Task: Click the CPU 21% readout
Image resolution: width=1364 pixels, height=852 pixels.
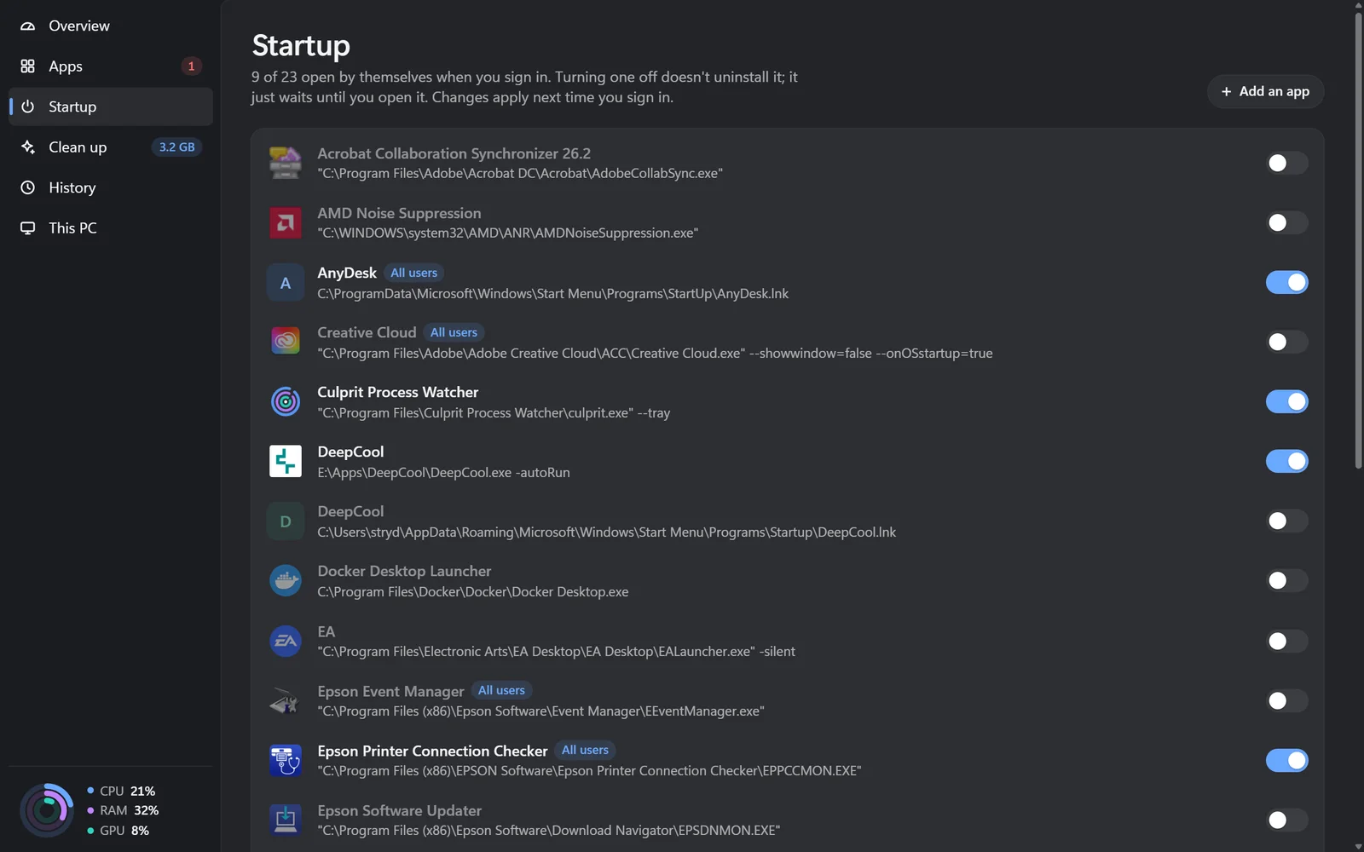Action: pyautogui.click(x=121, y=791)
